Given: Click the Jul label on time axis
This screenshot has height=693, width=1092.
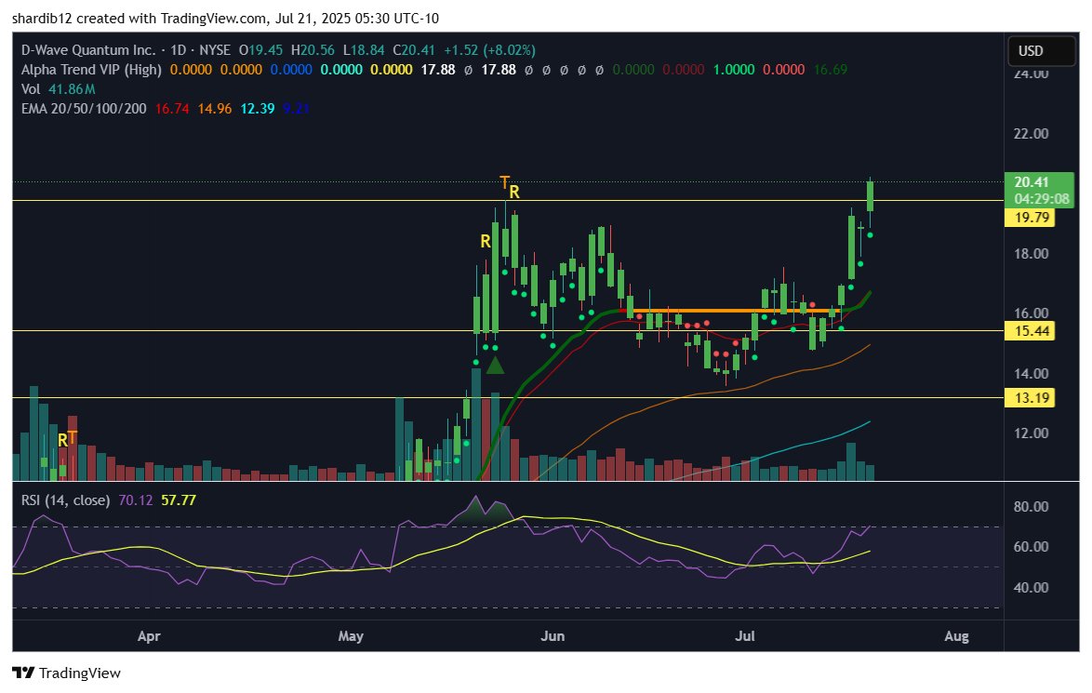Looking at the screenshot, I should [x=745, y=636].
